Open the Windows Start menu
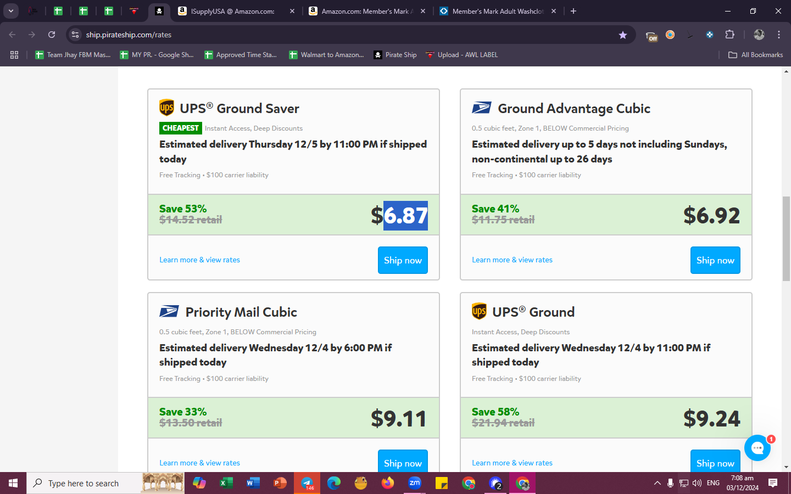Screen dimensions: 791x494 [13, 483]
